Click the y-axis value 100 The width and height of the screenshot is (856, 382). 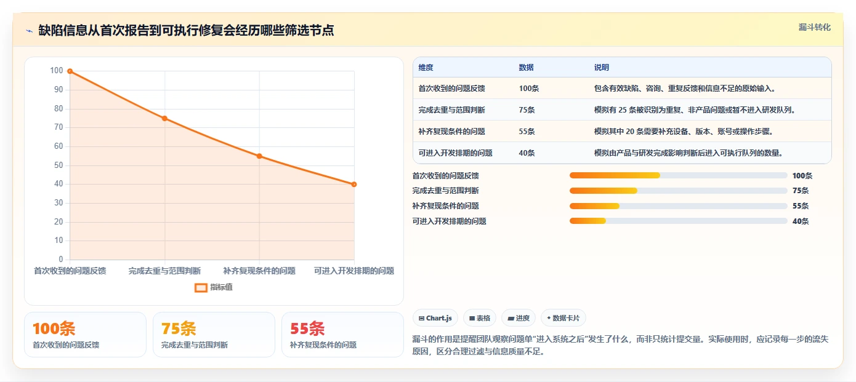(x=57, y=71)
